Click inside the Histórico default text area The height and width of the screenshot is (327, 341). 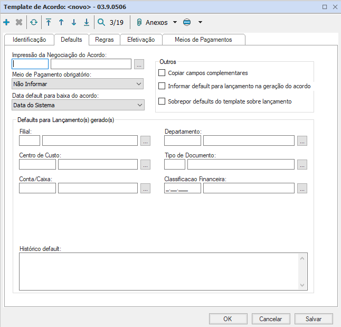158,271
